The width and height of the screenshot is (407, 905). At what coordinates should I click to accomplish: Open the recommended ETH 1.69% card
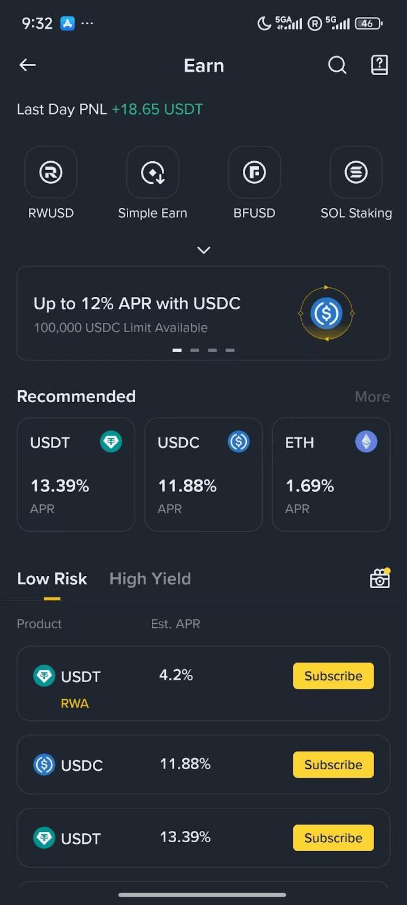pyautogui.click(x=331, y=475)
